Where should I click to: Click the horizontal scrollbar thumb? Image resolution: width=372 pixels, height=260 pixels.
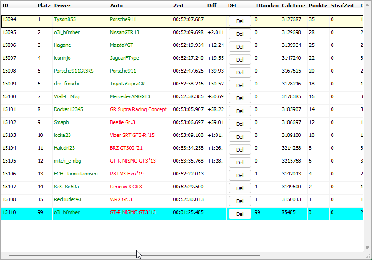(134, 255)
